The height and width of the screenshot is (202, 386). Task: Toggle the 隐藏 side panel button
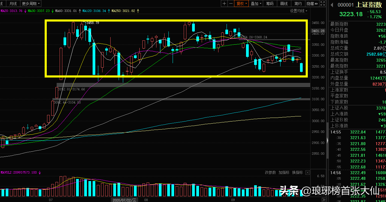(x=311, y=4)
